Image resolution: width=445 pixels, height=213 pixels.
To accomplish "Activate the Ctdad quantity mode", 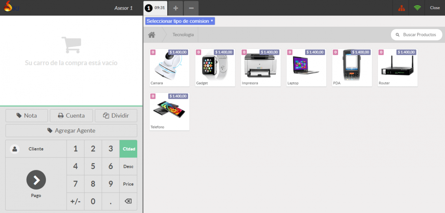I will coord(128,149).
